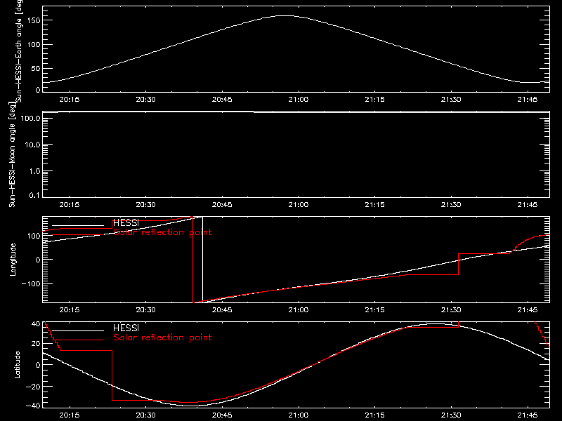Click 21:30 time label under Earth angle plot
Viewport: 562px width, 421px height.
451,100
